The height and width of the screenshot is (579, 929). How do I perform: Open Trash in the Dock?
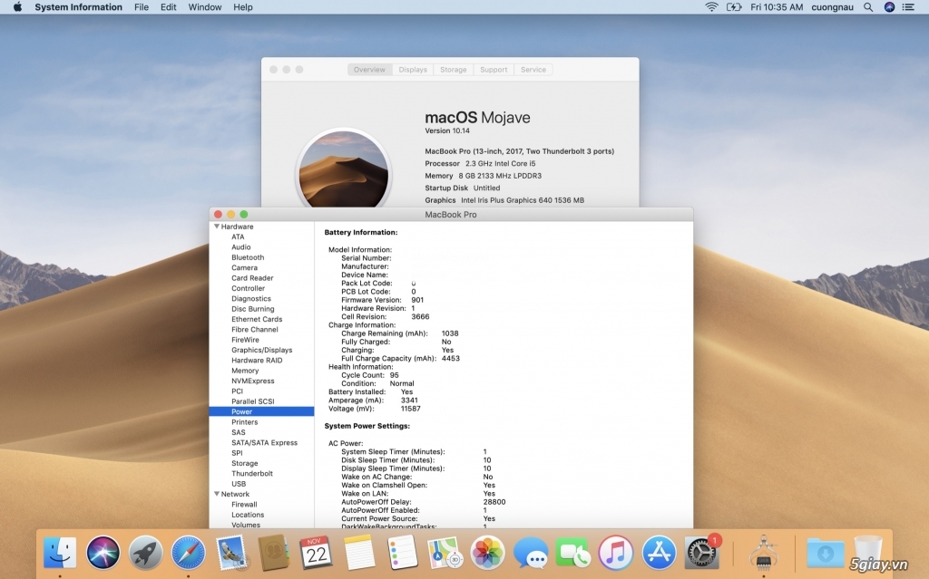coord(868,552)
